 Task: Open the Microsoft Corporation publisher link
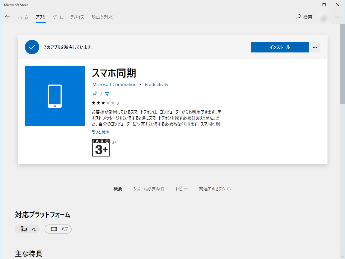point(114,84)
